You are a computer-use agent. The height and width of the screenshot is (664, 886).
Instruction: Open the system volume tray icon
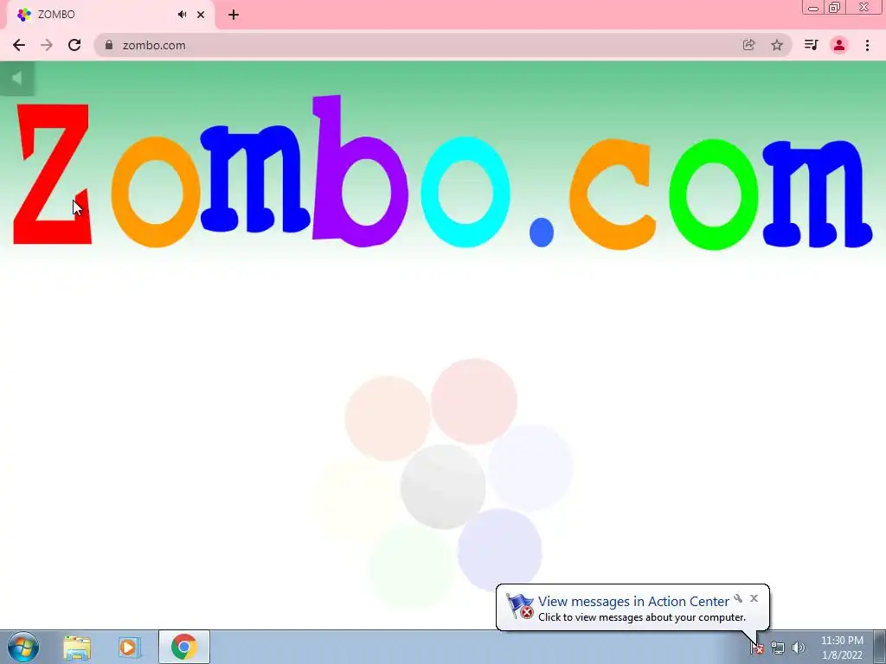(799, 648)
